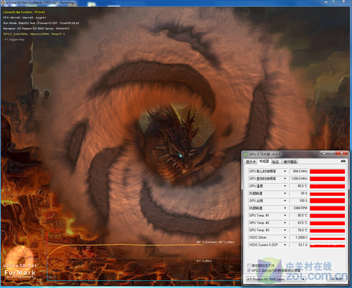This screenshot has height=288, width=352.
Task: Switch to the 显示卡 tab in GPU-Z
Action: (251, 162)
